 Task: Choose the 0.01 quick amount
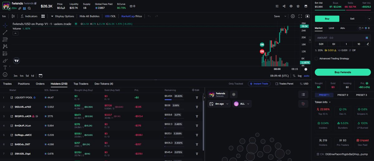click(x=321, y=44)
